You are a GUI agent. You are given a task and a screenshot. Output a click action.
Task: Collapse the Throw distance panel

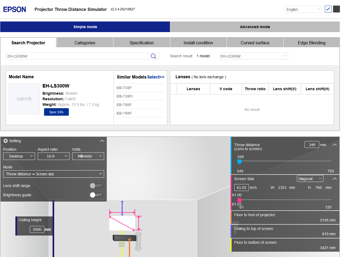tap(335, 145)
